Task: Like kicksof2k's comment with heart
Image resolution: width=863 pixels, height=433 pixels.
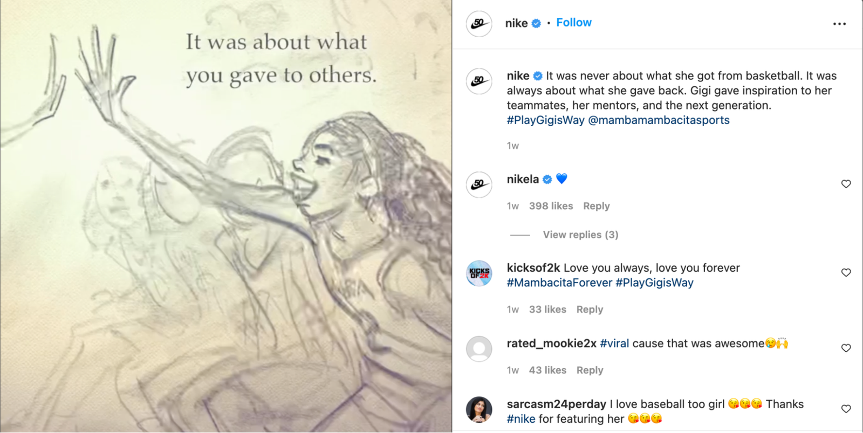Action: click(846, 272)
